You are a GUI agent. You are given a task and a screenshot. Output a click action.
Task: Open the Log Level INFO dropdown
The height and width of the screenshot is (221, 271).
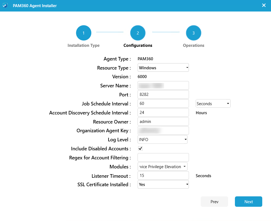click(162, 139)
